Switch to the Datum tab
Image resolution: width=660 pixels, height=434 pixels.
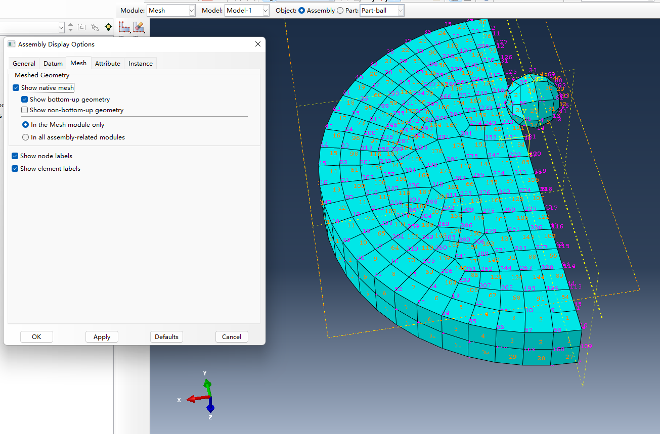53,64
